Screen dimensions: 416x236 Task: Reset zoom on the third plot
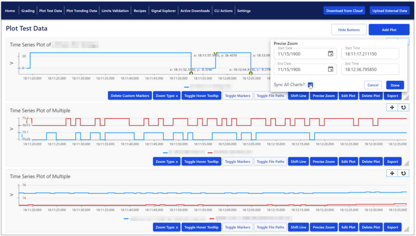(403, 173)
